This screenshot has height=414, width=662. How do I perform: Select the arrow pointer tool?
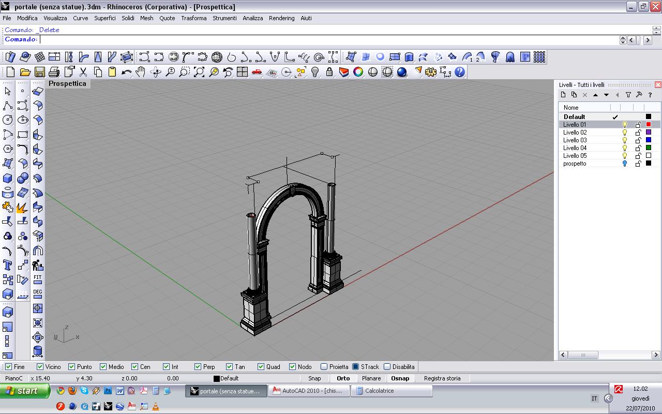coord(8,91)
